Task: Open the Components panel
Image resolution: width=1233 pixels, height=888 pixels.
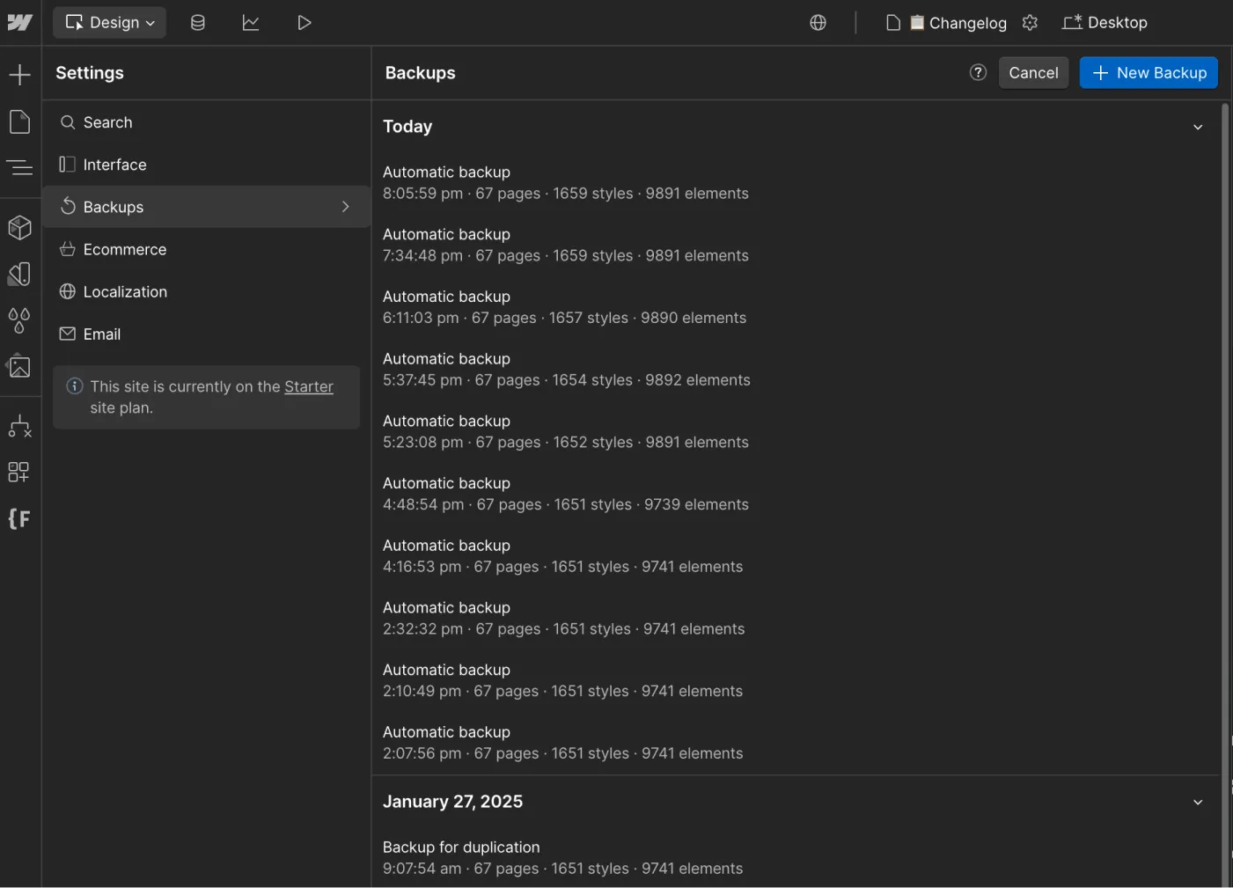Action: (19, 227)
